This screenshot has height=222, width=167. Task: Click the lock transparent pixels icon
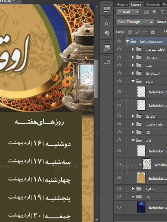pyautogui.click(x=130, y=32)
